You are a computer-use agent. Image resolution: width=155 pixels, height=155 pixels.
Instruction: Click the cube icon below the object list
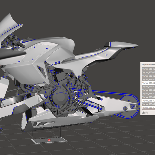pyautogui.click(x=143, y=113)
